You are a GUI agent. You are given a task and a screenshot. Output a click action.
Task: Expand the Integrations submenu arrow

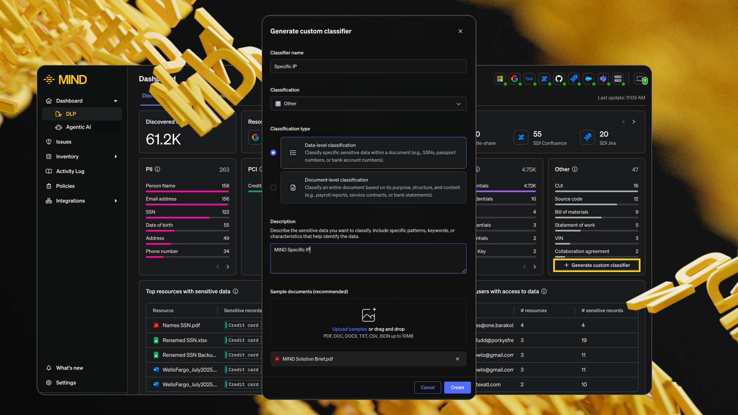(x=116, y=201)
